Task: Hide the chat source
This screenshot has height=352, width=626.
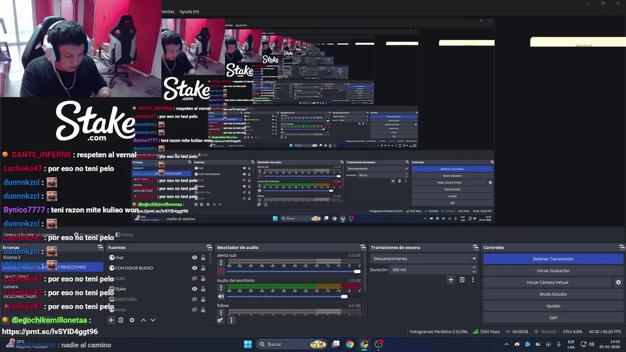Action: tap(195, 258)
